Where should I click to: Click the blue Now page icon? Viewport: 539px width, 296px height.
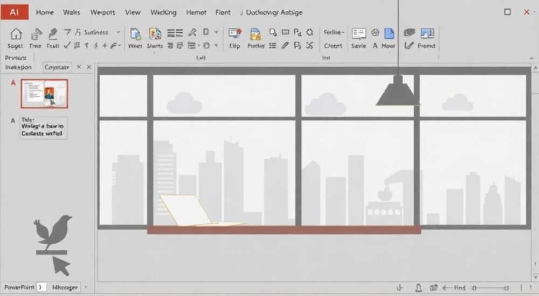point(389,33)
